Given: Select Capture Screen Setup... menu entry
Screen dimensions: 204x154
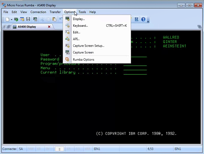Looking at the screenshot, I should [97, 46].
